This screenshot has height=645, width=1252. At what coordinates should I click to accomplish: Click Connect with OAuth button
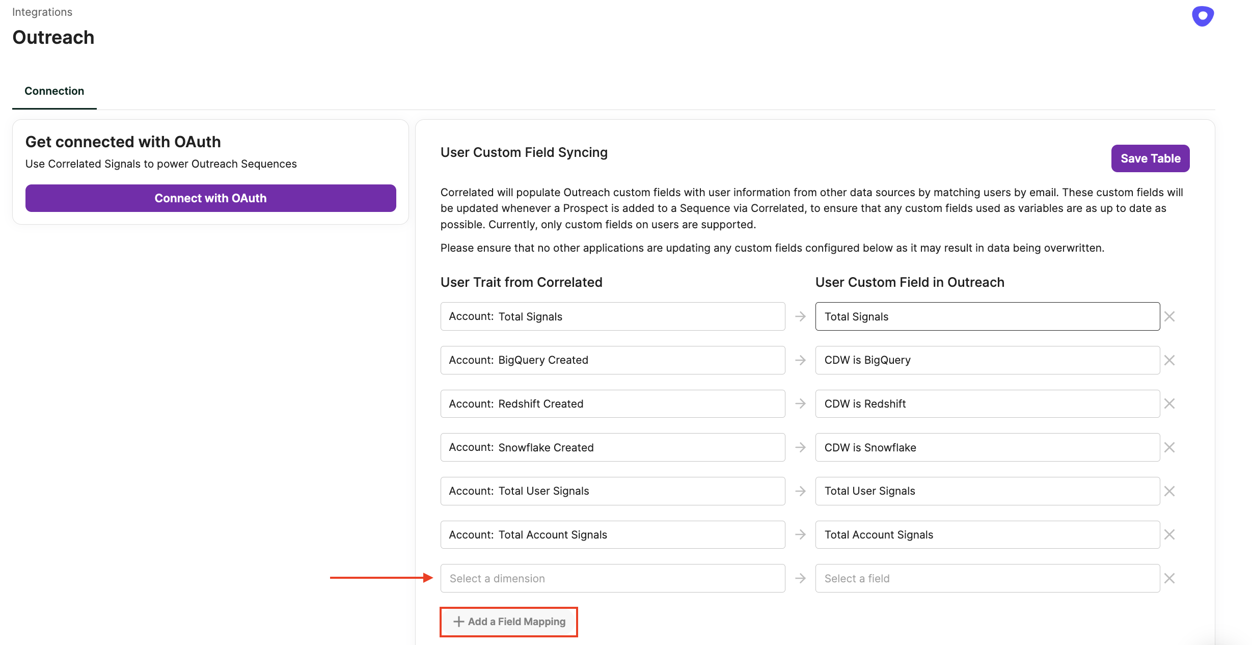pyautogui.click(x=210, y=198)
